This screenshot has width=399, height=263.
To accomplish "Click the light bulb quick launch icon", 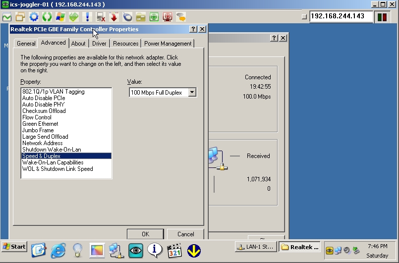I will point(78,251).
